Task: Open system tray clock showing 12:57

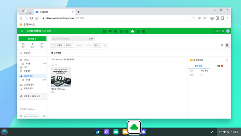Action: point(235,132)
